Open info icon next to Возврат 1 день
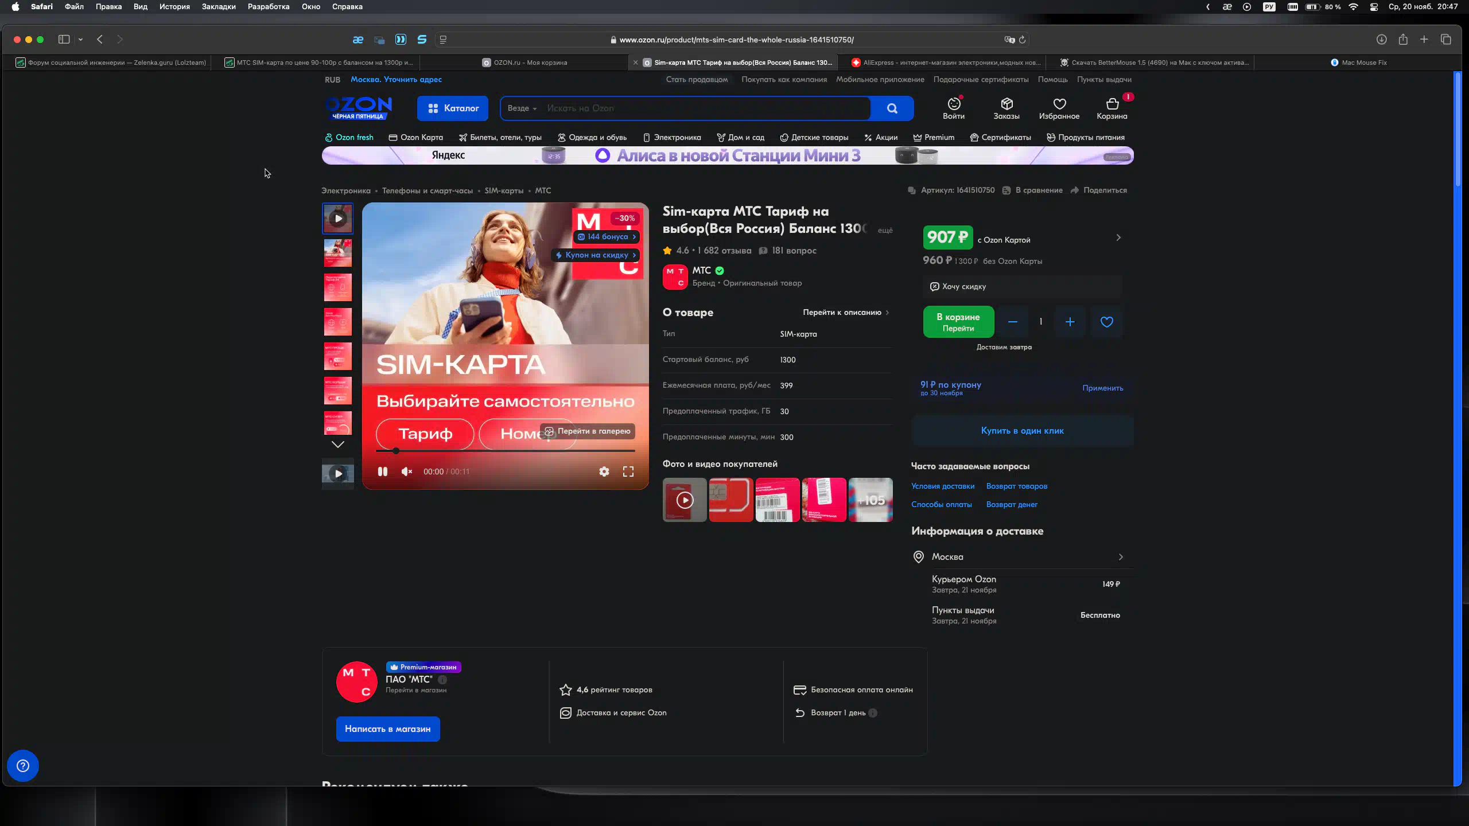The image size is (1469, 826). (x=873, y=713)
